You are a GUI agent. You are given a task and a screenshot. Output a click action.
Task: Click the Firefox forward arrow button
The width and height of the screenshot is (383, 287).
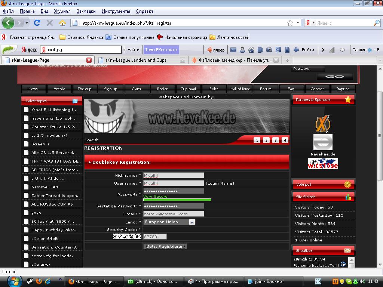[19, 23]
